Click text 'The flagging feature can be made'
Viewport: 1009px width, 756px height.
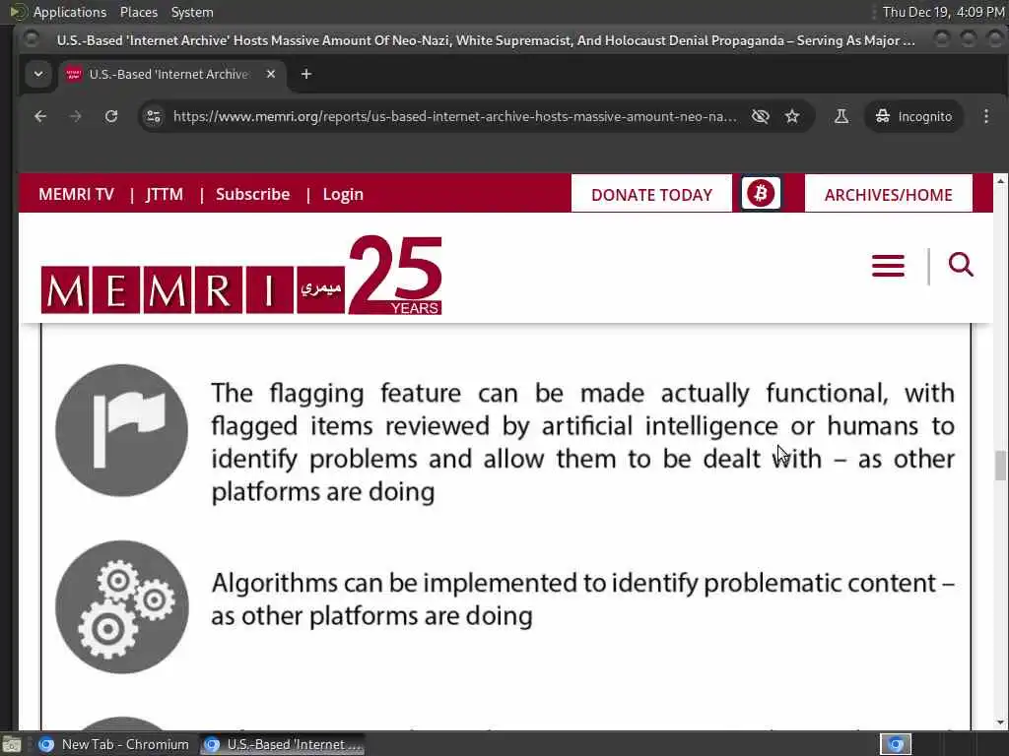click(428, 393)
